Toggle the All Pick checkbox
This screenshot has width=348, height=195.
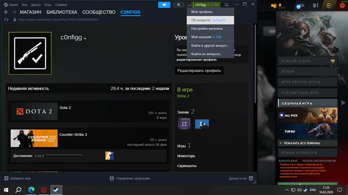[282, 115]
